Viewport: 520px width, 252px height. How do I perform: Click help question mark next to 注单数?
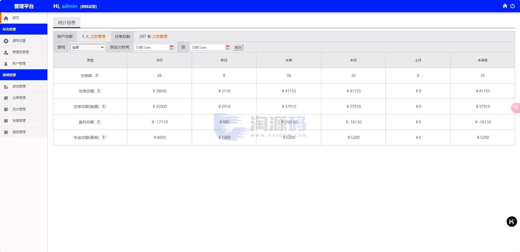tap(97, 76)
